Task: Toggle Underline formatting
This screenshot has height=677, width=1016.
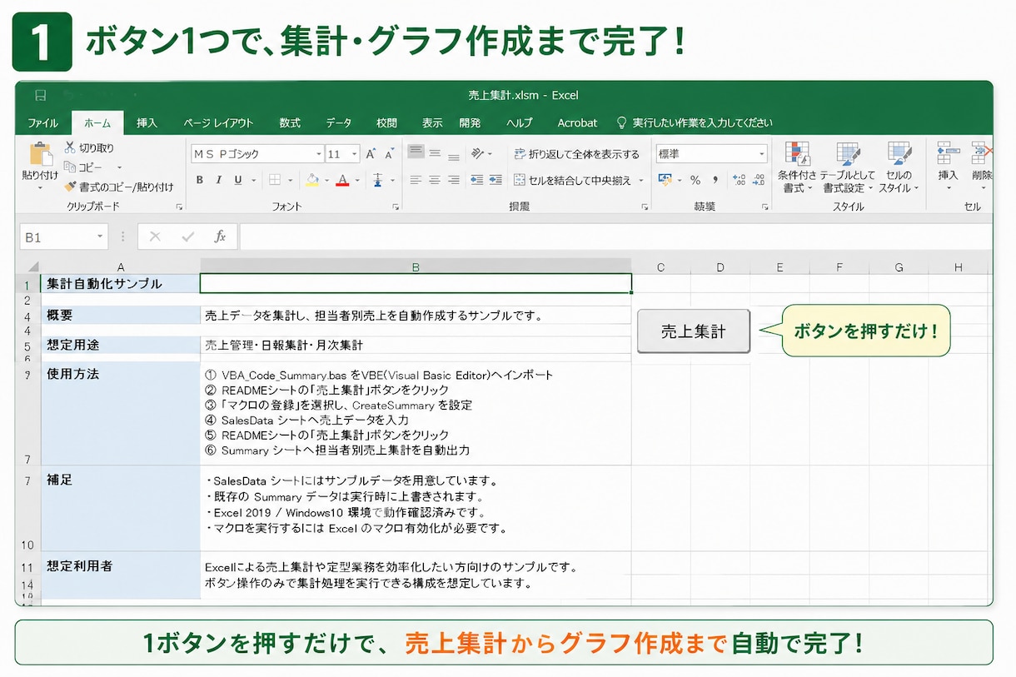Action: (238, 180)
